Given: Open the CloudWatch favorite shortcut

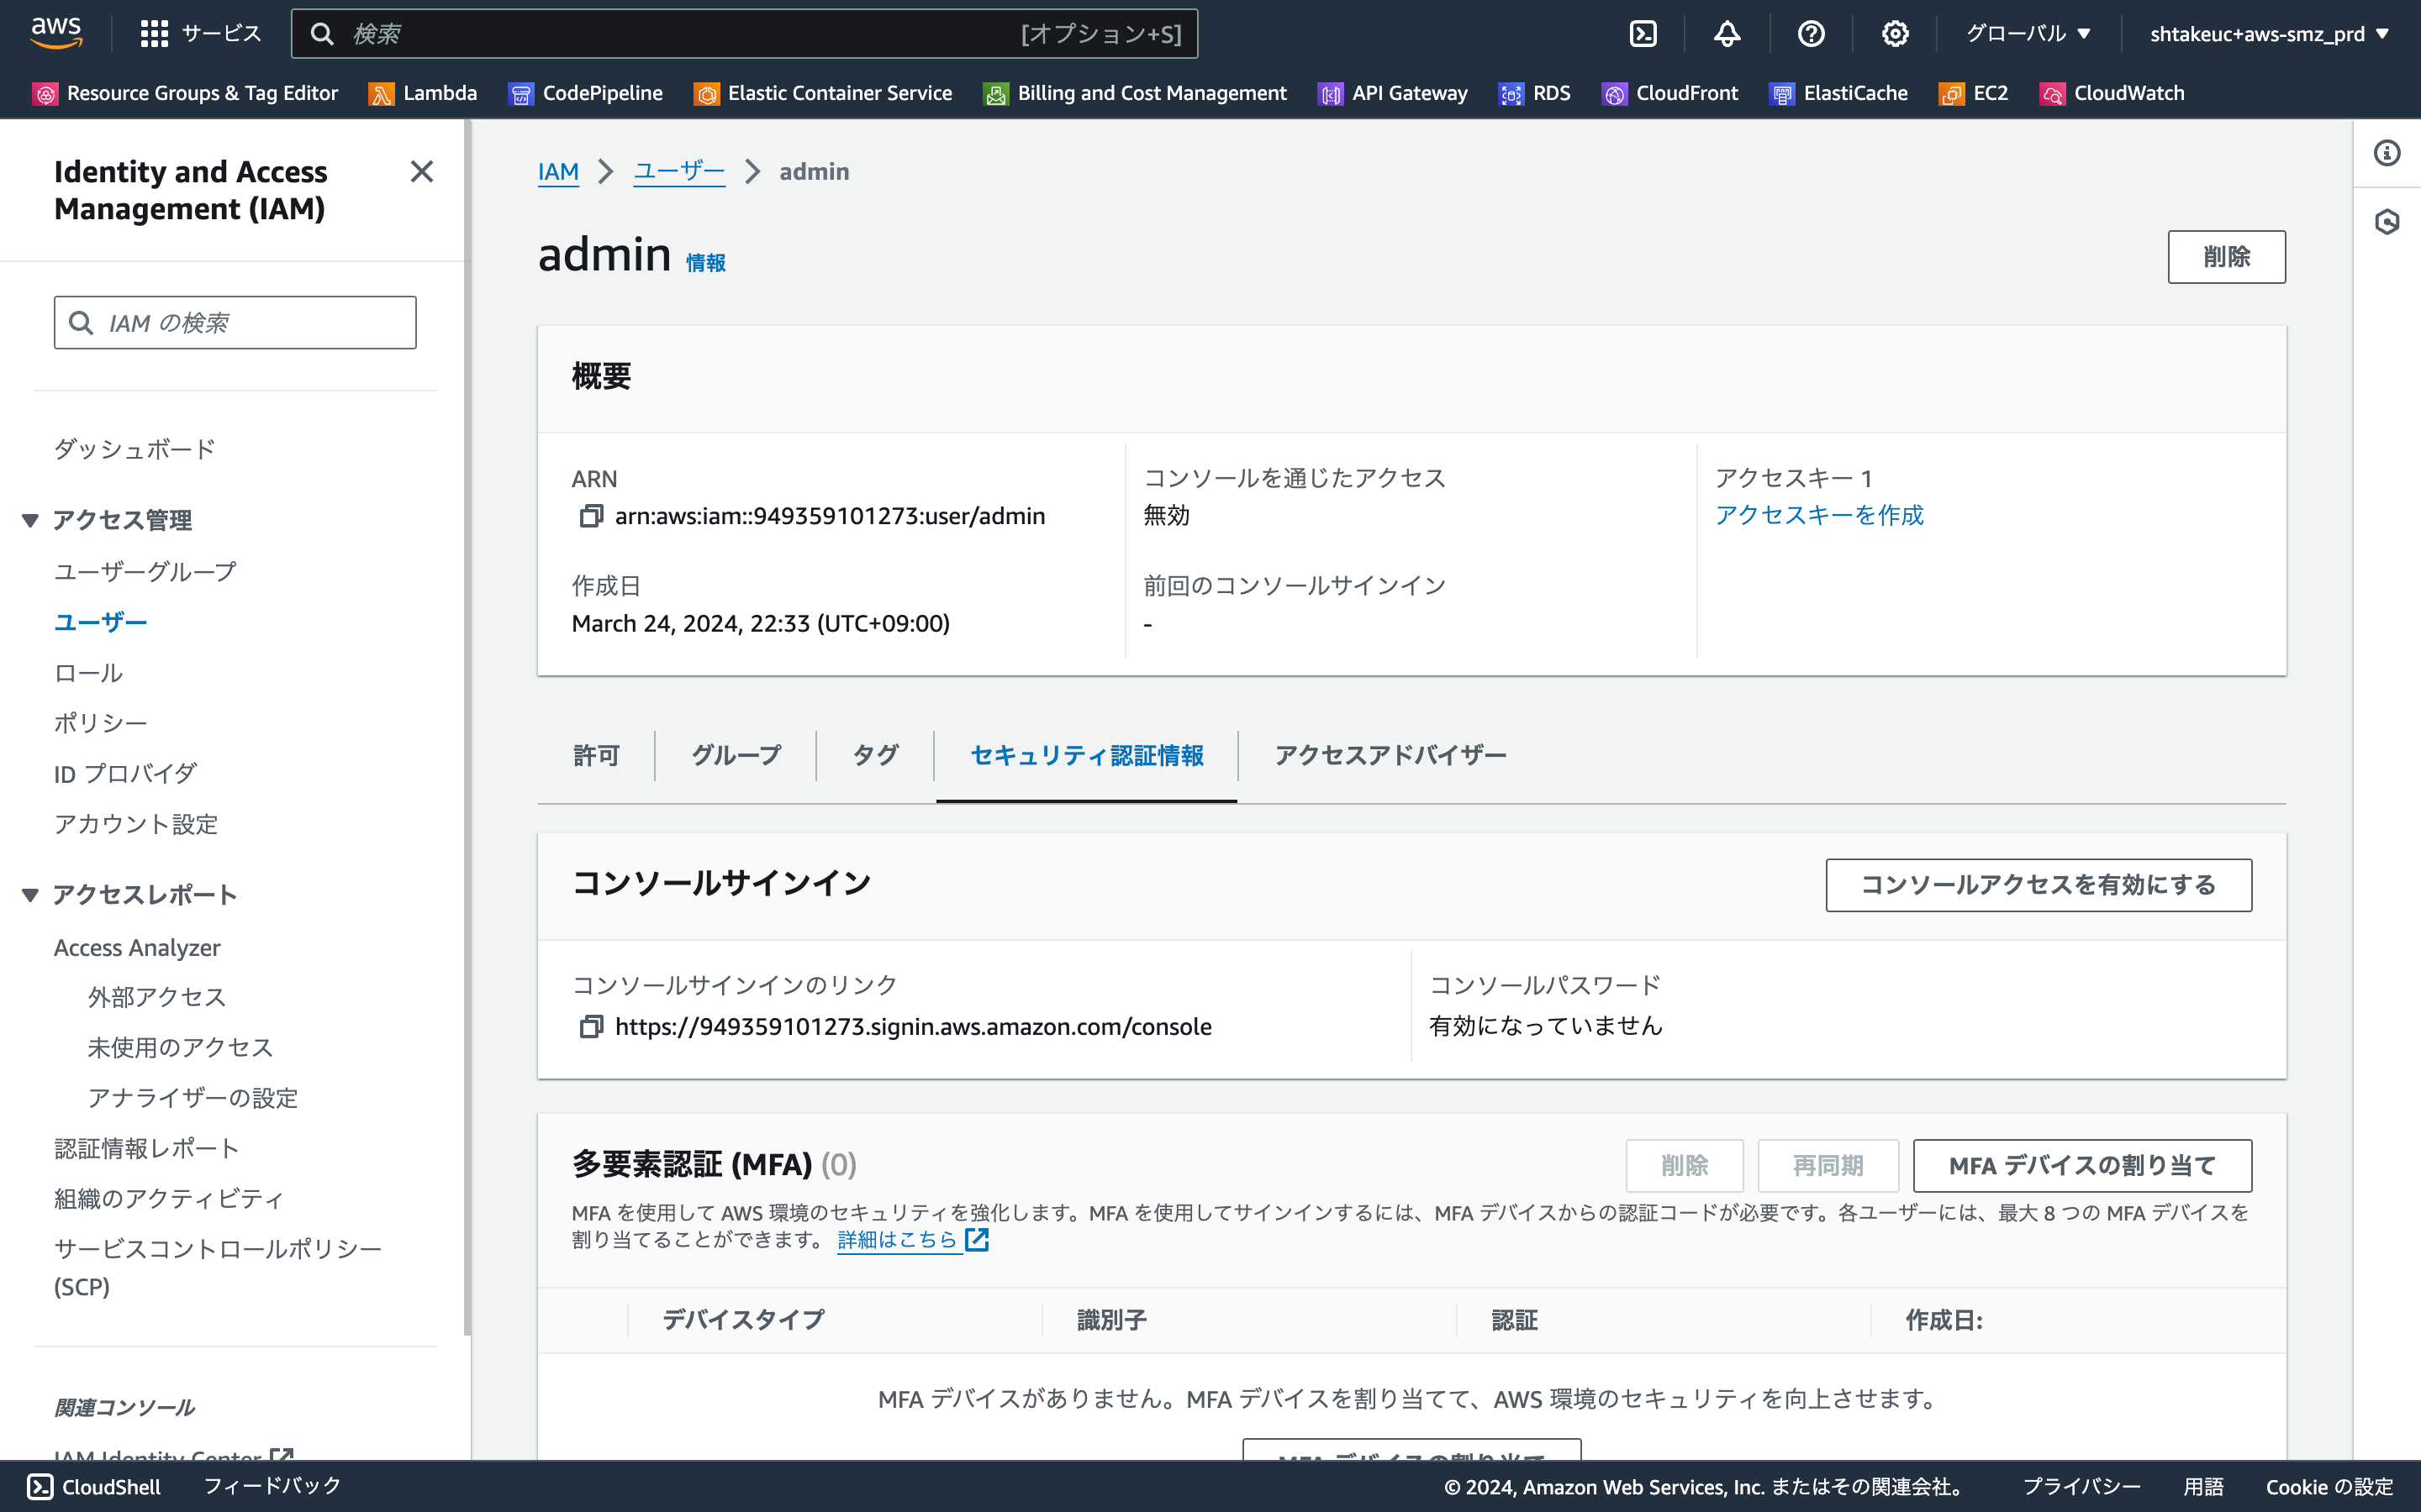Looking at the screenshot, I should 2112,93.
